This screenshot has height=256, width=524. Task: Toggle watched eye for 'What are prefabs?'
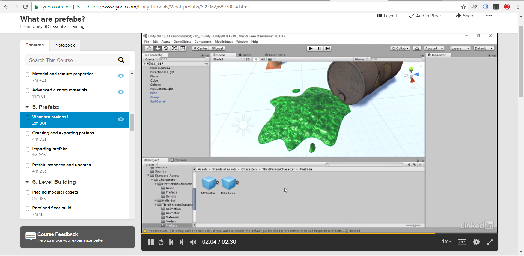point(121,119)
